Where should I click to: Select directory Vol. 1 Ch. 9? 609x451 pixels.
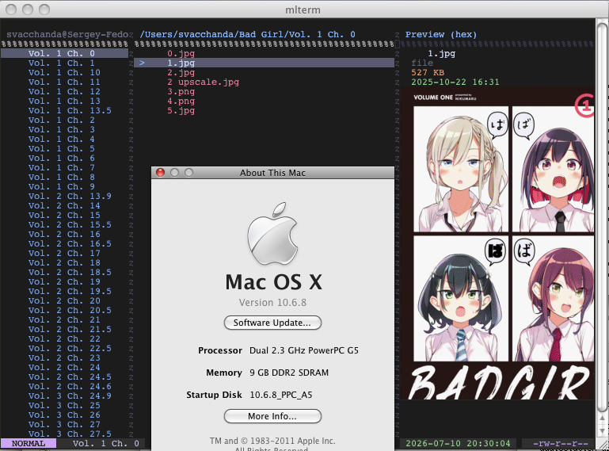(x=61, y=186)
